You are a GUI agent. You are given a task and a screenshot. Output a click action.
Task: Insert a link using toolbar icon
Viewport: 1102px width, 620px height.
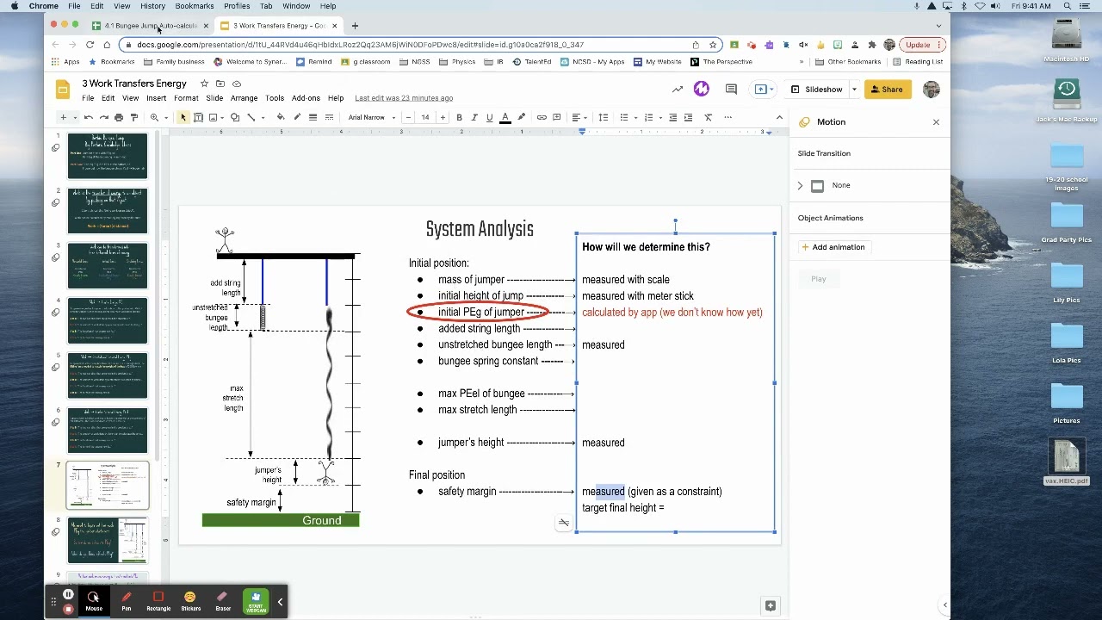coord(542,117)
